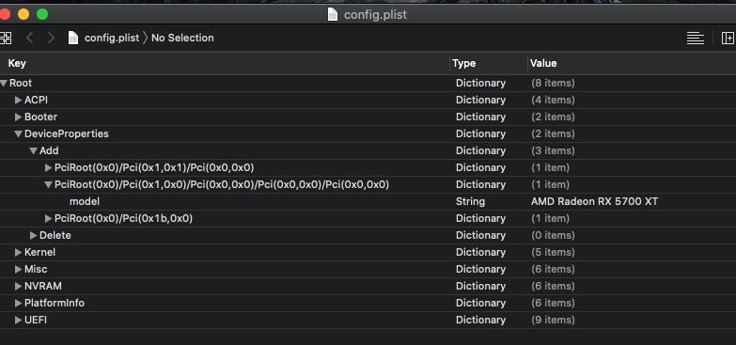
Task: Go back with the left chevron
Action: tap(29, 38)
